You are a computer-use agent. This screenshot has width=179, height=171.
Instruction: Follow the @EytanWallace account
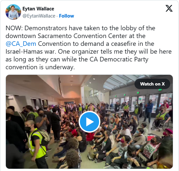pos(67,16)
